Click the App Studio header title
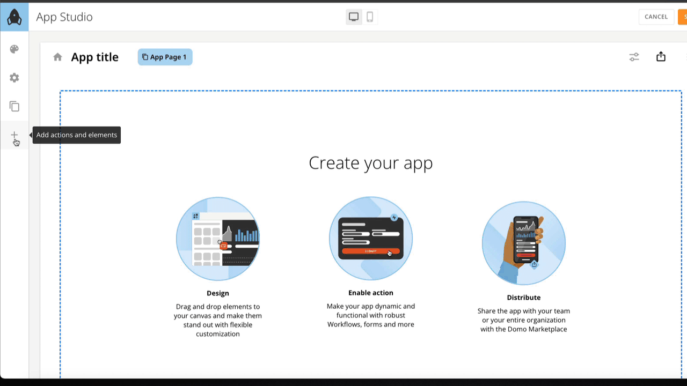 tap(64, 17)
